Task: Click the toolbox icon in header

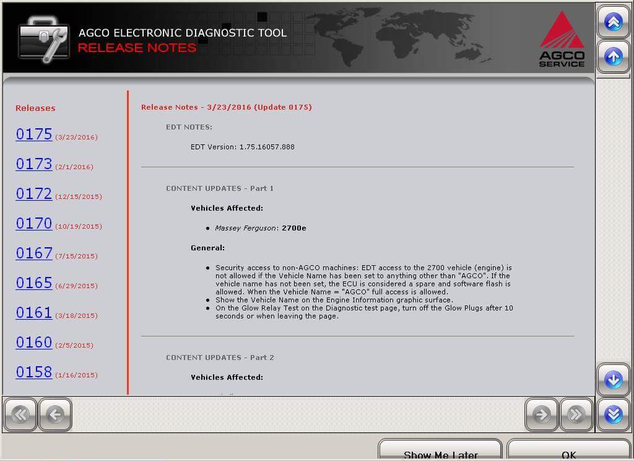Action: pos(44,39)
